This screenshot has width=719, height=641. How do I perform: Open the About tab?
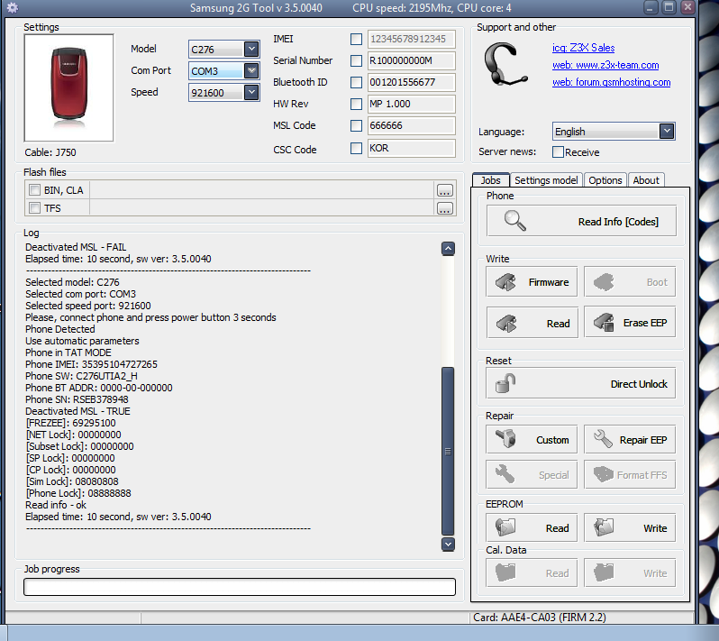[646, 180]
